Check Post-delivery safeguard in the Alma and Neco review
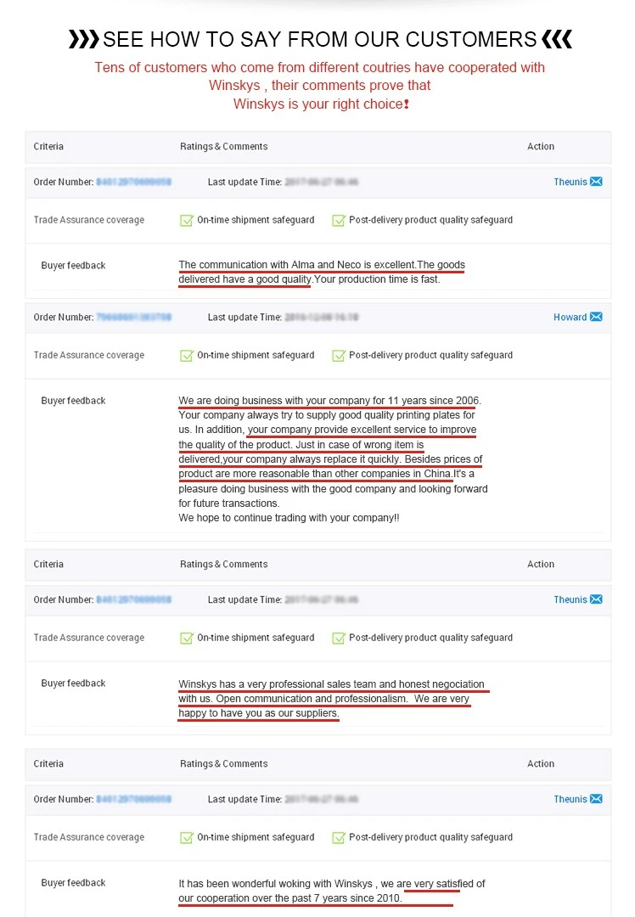Image resolution: width=635 pixels, height=917 pixels. 339,220
